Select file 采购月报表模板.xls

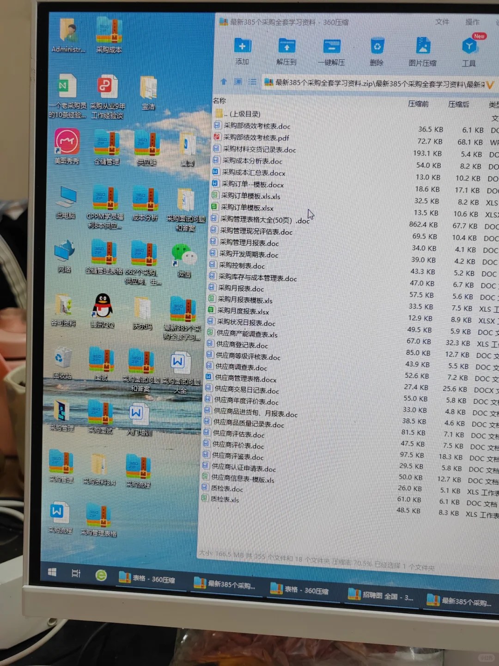(240, 300)
